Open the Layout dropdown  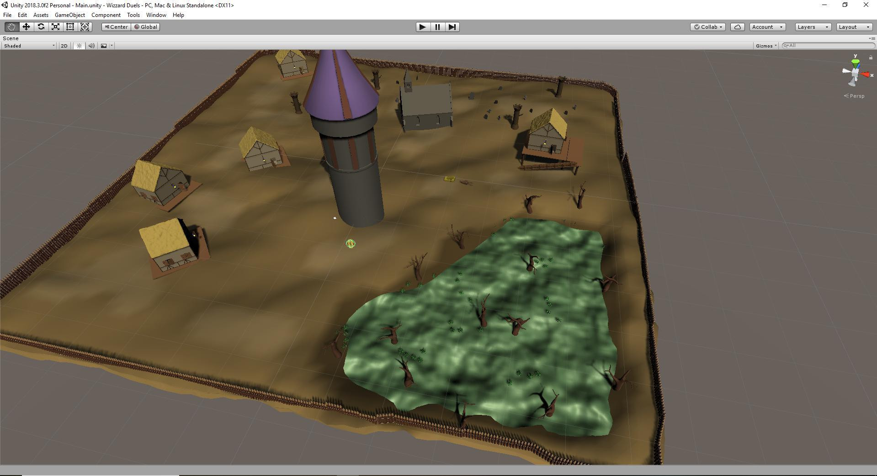(854, 27)
